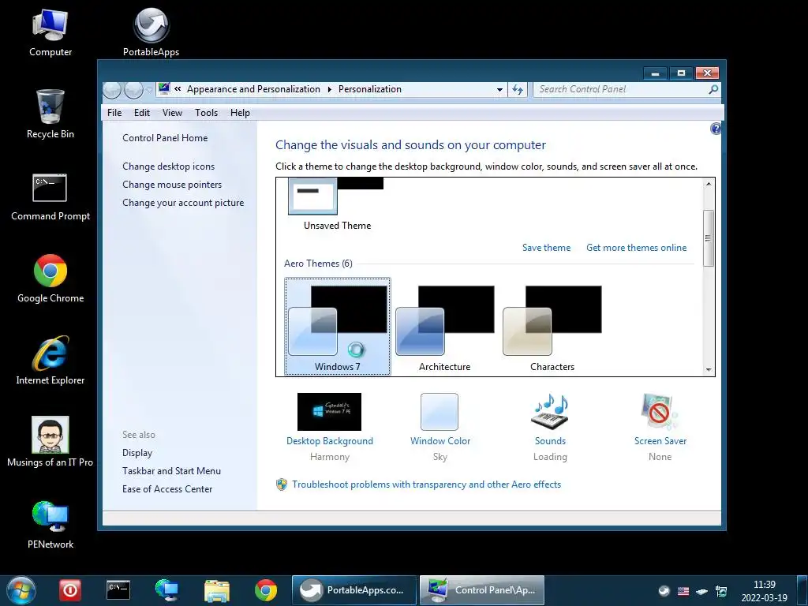
Task: Select the Internet Explorer desktop icon
Action: (50, 360)
